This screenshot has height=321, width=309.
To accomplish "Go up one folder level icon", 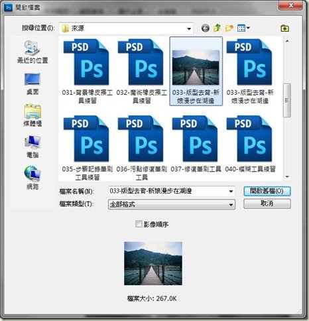I will (217, 28).
